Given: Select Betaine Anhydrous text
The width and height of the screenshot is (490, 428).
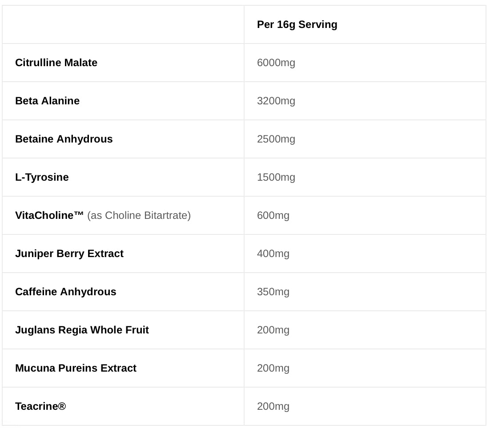Looking at the screenshot, I should click(x=64, y=139).
